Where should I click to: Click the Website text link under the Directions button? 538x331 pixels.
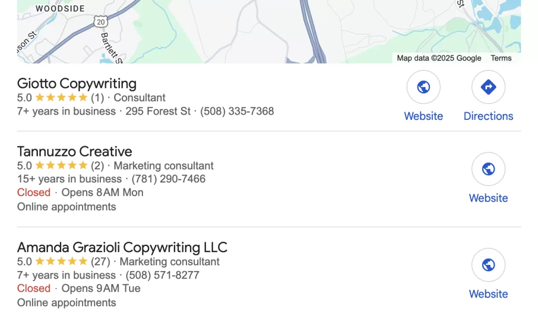423,116
